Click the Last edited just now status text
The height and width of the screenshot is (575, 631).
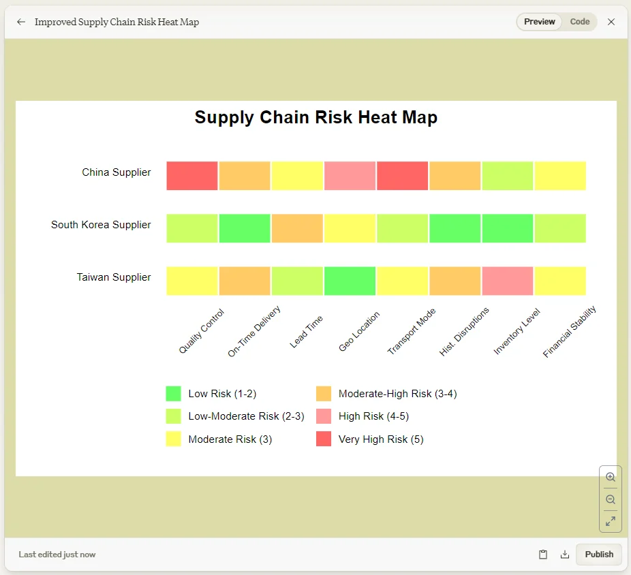point(57,555)
